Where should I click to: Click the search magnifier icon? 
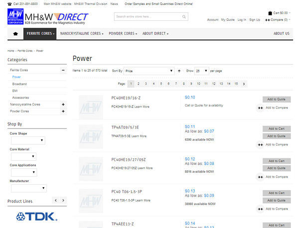[184, 17]
